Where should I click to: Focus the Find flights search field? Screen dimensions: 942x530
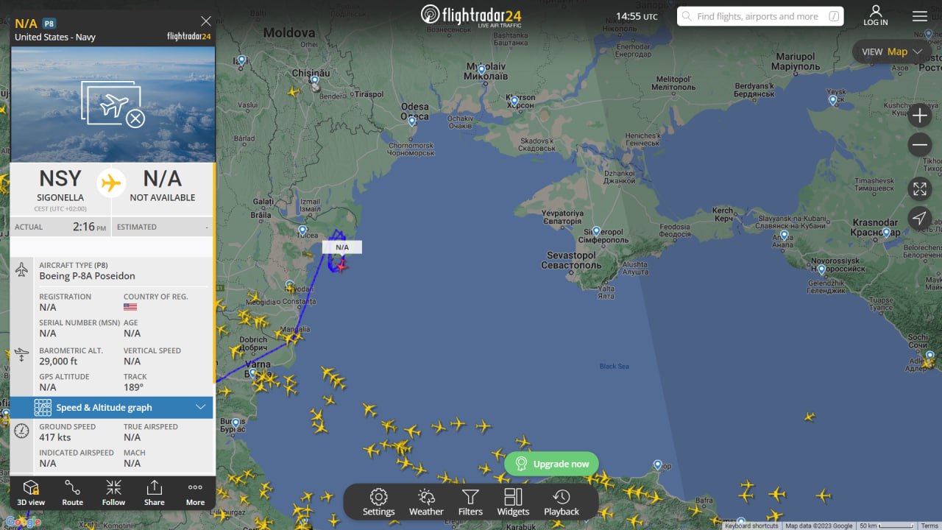[760, 16]
